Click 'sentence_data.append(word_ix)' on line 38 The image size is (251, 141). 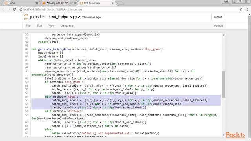tap(75, 34)
